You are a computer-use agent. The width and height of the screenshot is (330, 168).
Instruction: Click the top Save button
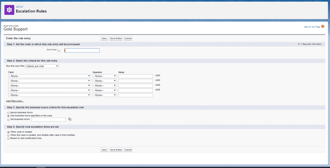(104, 38)
